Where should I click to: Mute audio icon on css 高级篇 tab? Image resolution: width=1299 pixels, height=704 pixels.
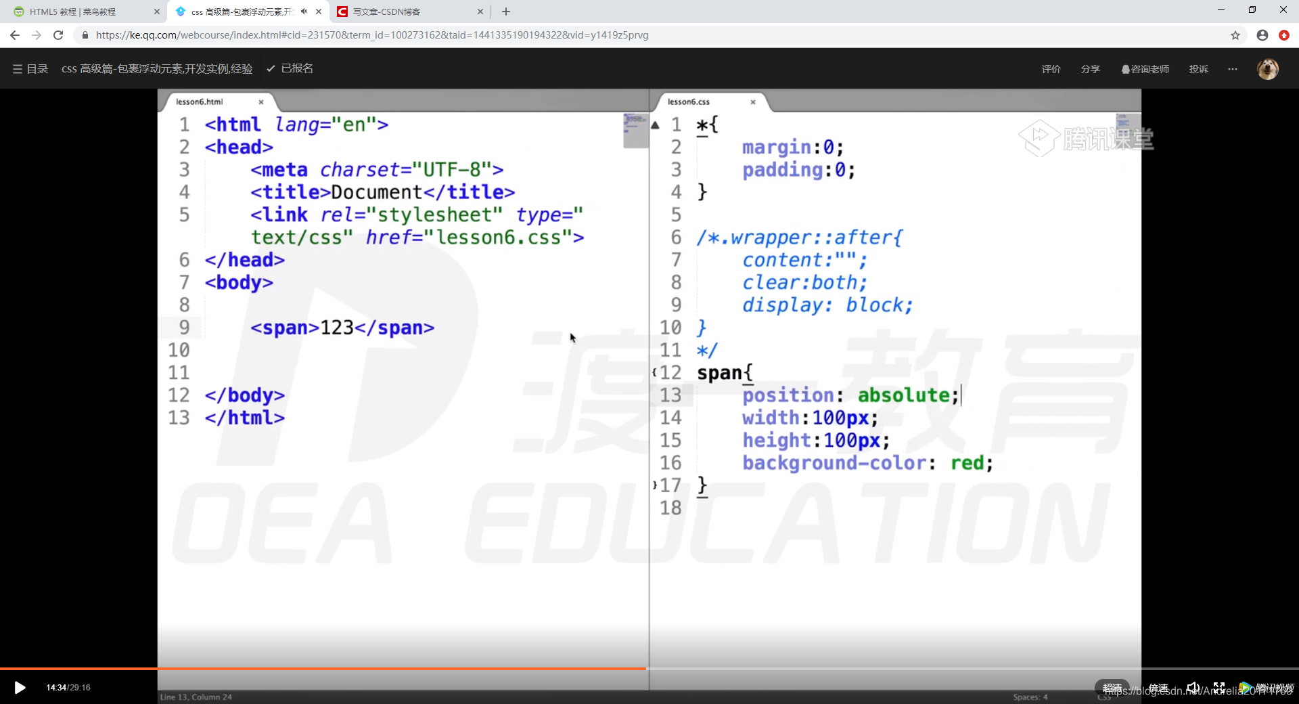click(x=304, y=12)
